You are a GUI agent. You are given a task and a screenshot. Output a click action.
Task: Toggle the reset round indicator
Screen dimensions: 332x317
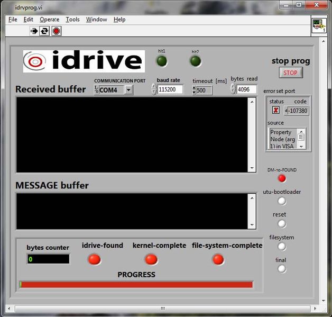click(x=282, y=224)
